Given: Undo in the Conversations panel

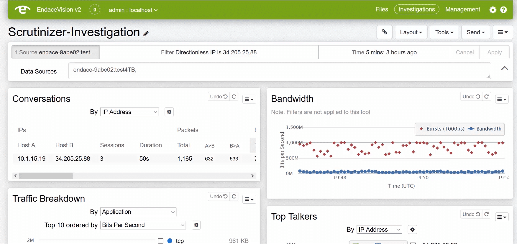Looking at the screenshot, I should (x=219, y=96).
